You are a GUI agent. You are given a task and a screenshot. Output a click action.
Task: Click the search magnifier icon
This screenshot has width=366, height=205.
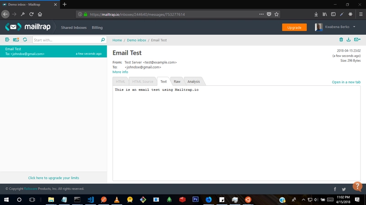[x=103, y=40]
